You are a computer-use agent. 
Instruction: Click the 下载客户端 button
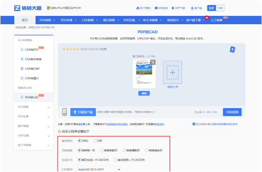tap(83, 112)
